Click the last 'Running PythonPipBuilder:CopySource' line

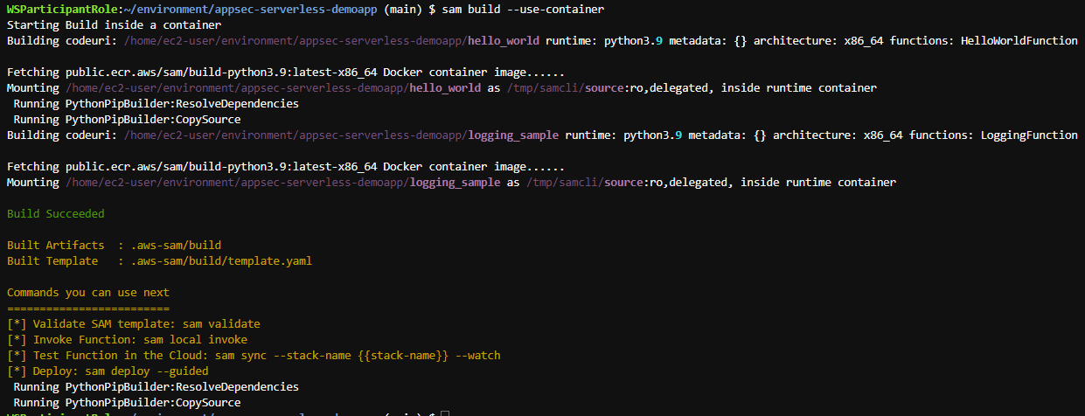[127, 402]
